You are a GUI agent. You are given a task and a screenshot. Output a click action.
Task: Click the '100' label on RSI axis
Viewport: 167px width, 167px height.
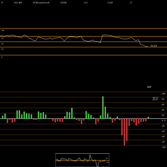coord(3,30)
